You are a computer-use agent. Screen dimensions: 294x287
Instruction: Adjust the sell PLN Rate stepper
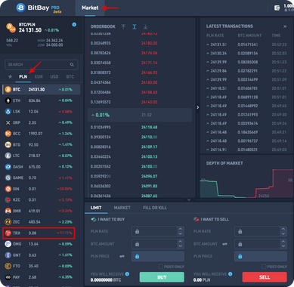pyautogui.click(x=283, y=231)
